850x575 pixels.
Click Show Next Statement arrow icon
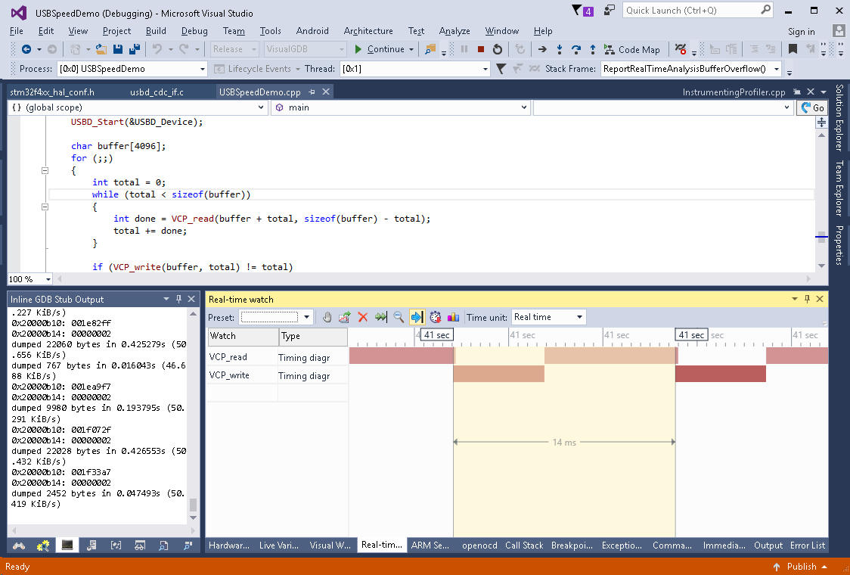click(x=542, y=49)
